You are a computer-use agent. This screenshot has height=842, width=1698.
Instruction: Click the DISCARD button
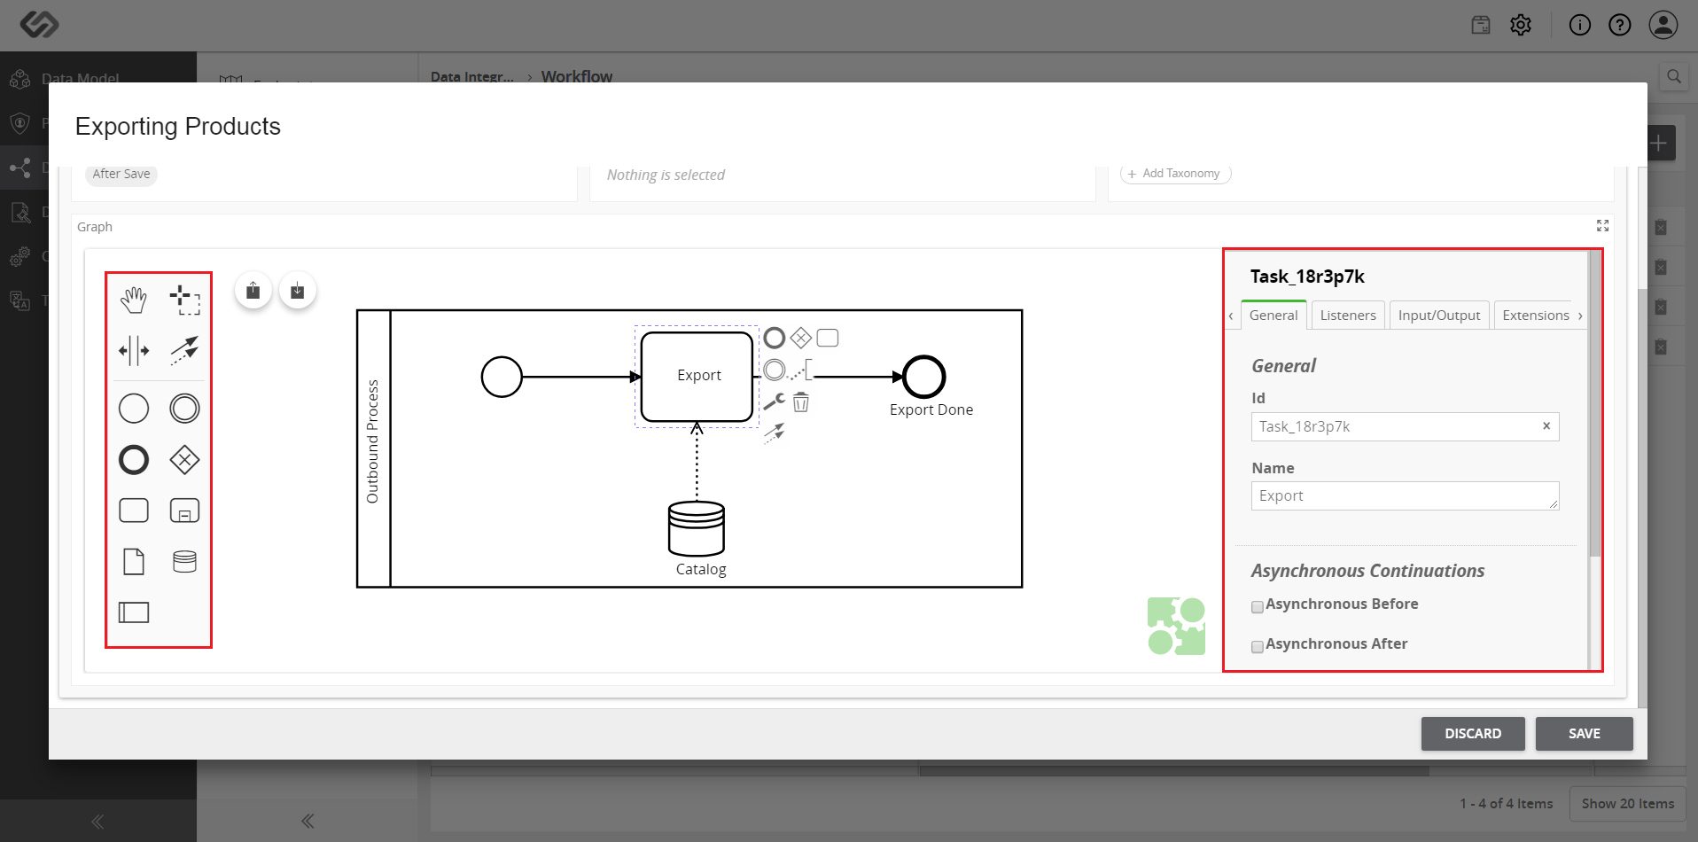(1473, 734)
